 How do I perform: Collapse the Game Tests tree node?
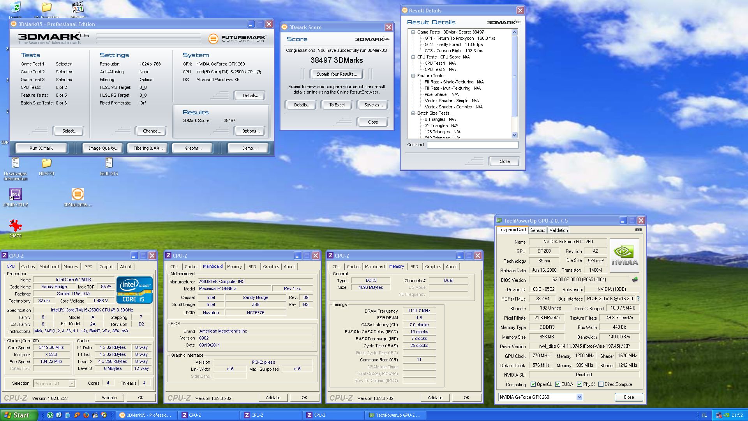(x=413, y=32)
